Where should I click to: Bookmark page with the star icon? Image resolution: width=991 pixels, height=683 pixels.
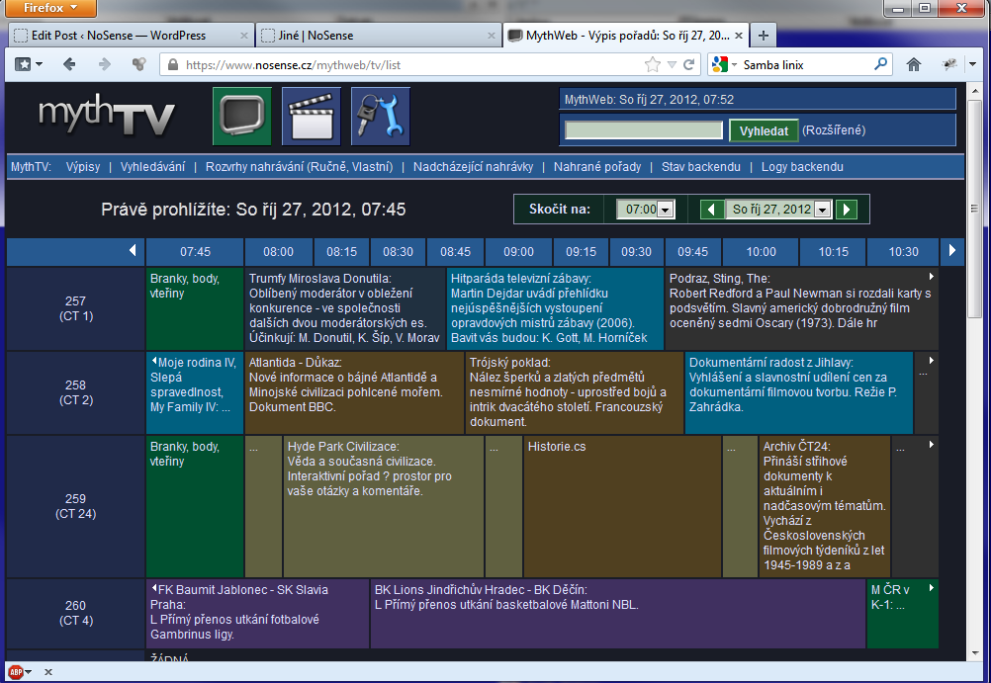click(x=653, y=64)
